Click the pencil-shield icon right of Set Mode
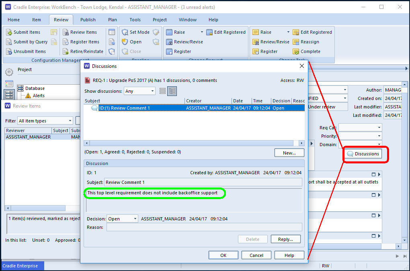Image resolution: width=410 pixels, height=271 pixels. (x=156, y=32)
